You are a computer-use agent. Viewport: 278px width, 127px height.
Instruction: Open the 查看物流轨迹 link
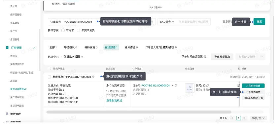pos(114,100)
